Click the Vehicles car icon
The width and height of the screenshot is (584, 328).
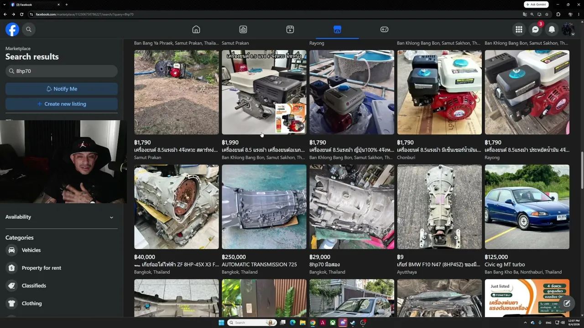[x=11, y=250]
